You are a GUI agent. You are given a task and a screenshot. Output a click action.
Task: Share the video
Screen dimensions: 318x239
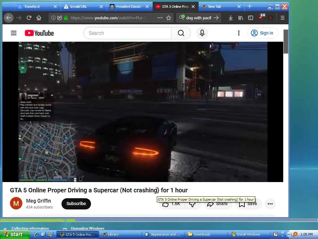pos(217,204)
